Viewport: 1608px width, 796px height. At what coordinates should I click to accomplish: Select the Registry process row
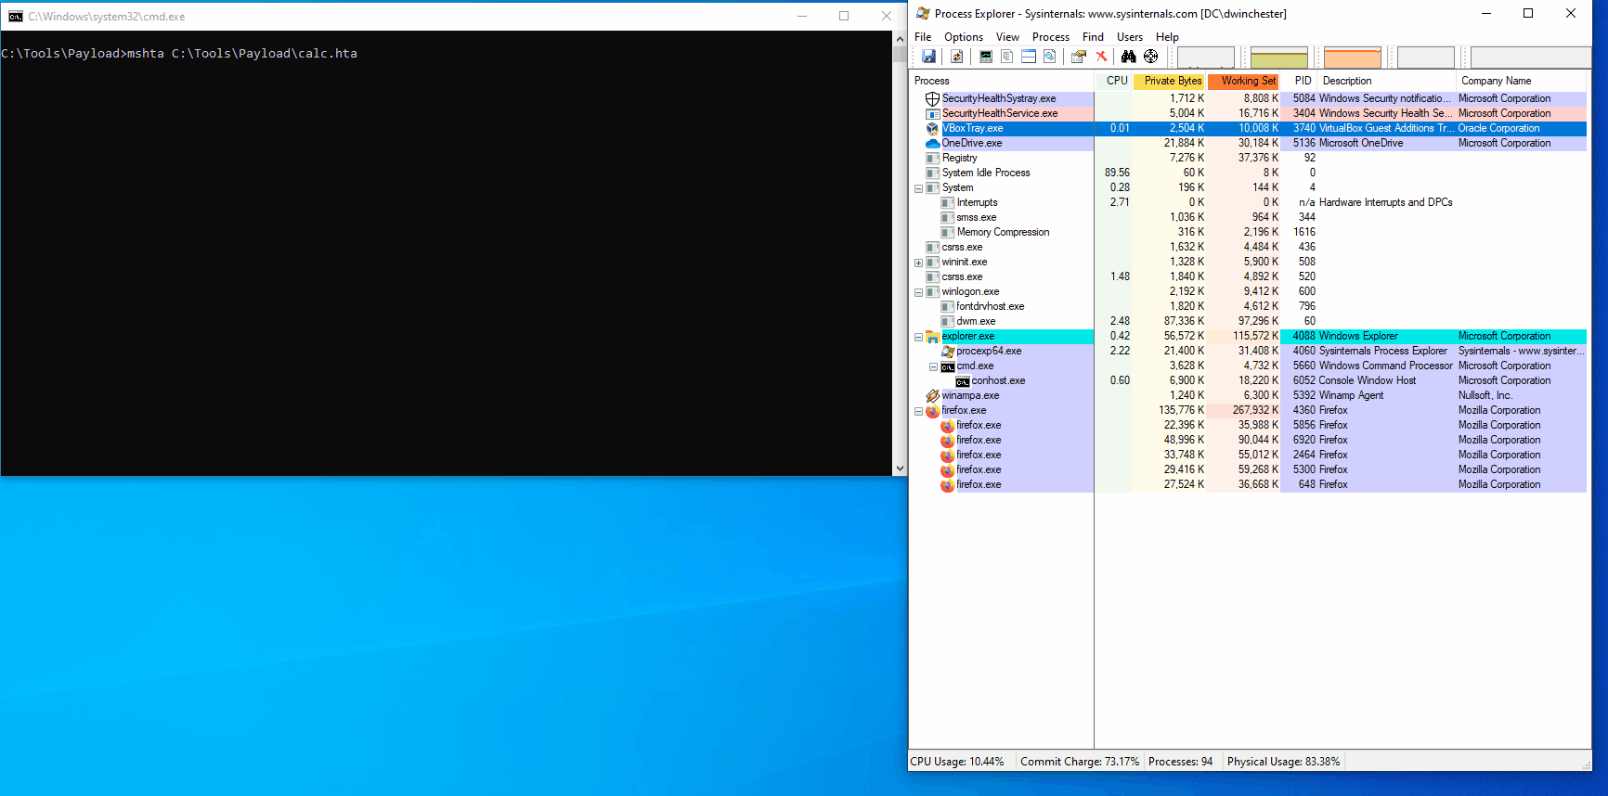click(1249, 158)
